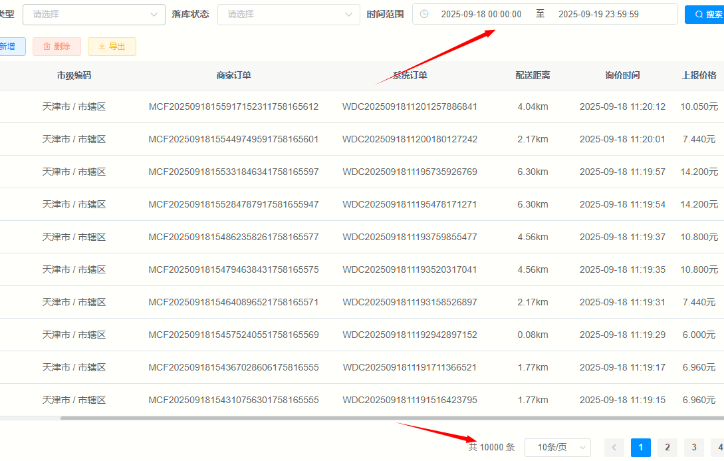Select merchant order MCF20250918155917152311758165612

(233, 106)
